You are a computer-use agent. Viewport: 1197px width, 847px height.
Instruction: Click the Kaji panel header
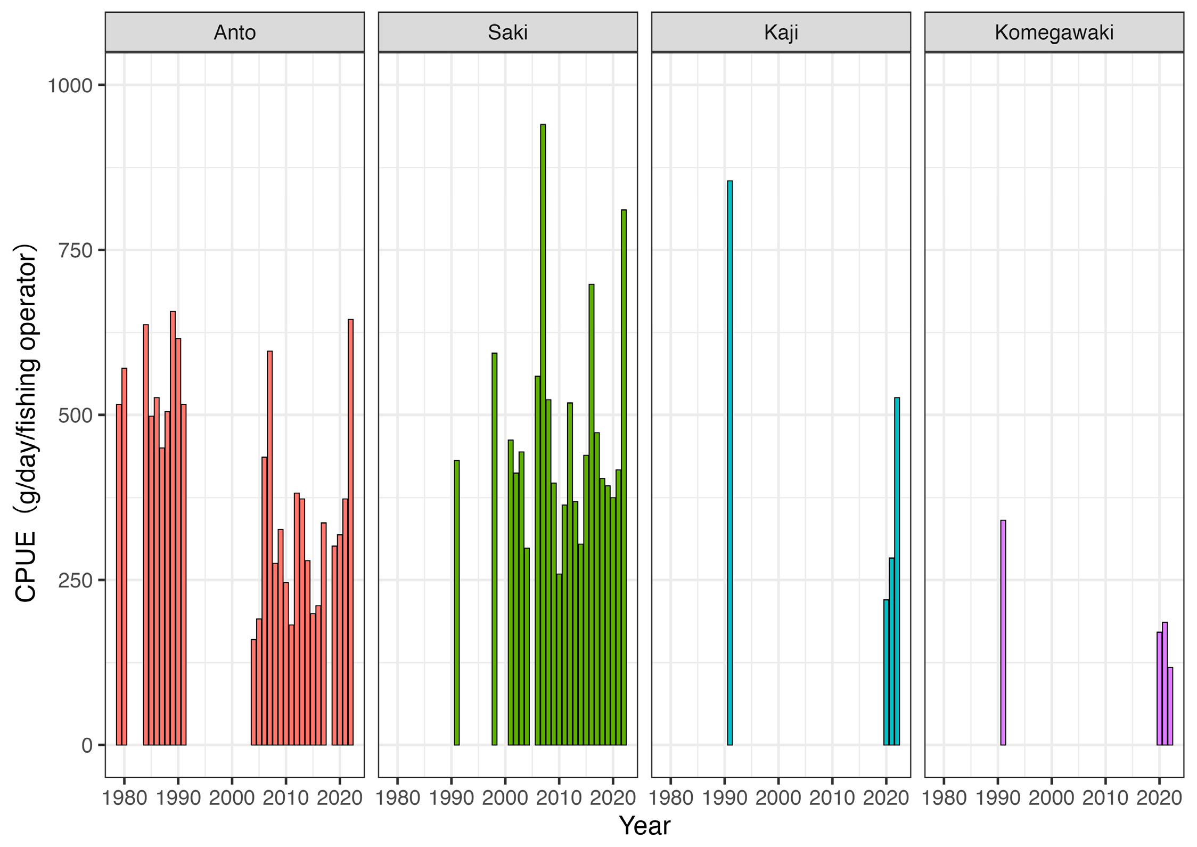coord(781,32)
